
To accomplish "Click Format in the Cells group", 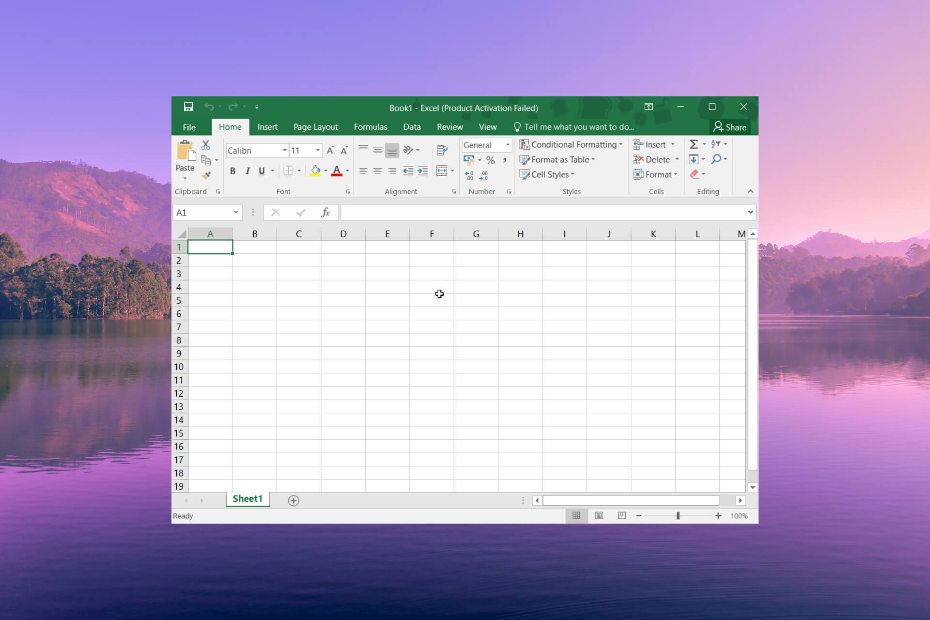I will [655, 174].
